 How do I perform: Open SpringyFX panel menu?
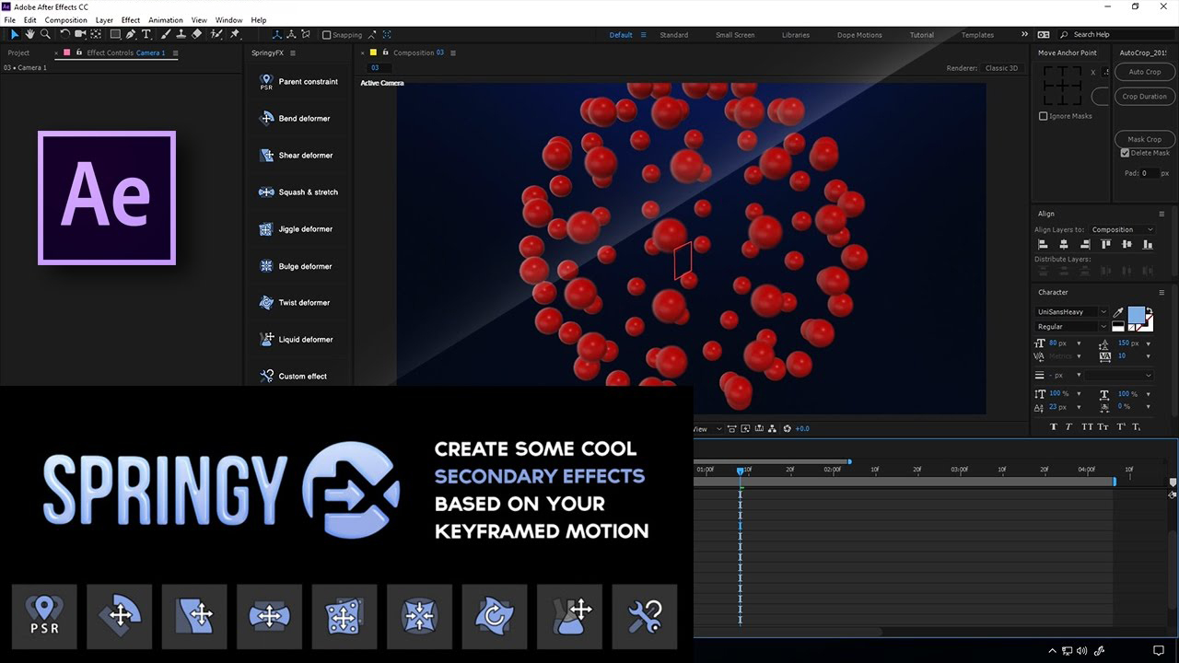click(294, 52)
